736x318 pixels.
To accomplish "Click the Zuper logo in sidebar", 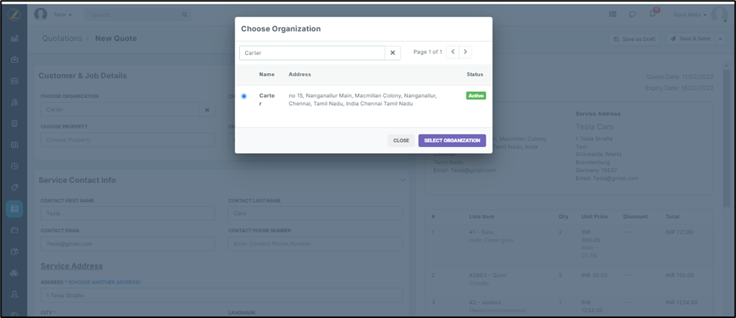I will pyautogui.click(x=14, y=14).
